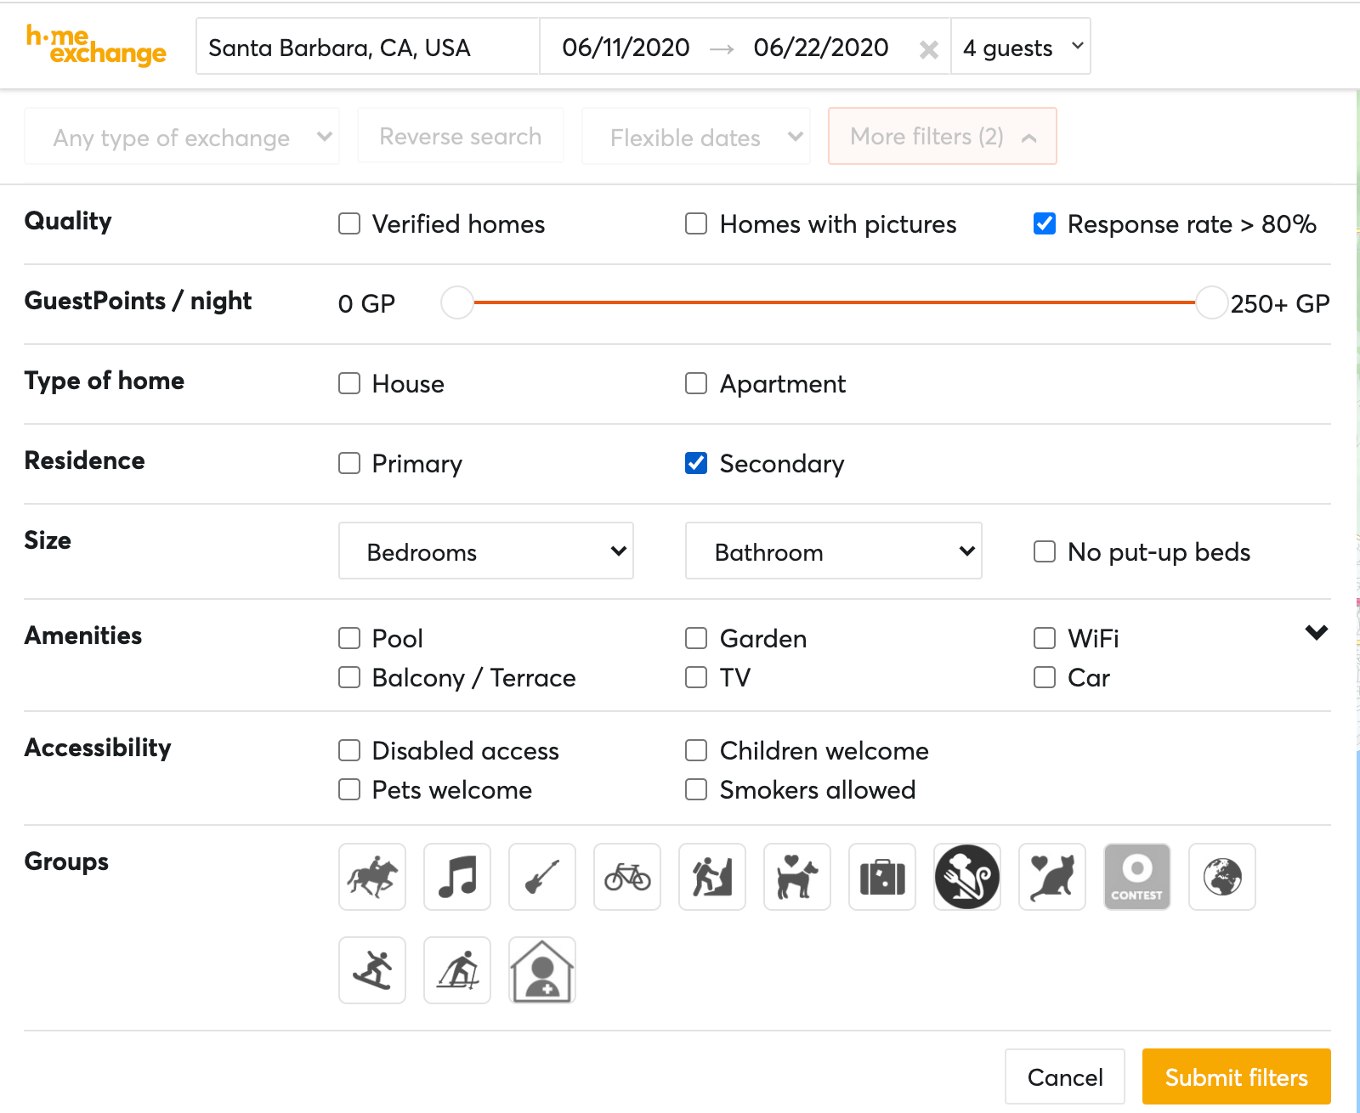Clear the selected dates with X icon
The image size is (1360, 1113).
[929, 50]
